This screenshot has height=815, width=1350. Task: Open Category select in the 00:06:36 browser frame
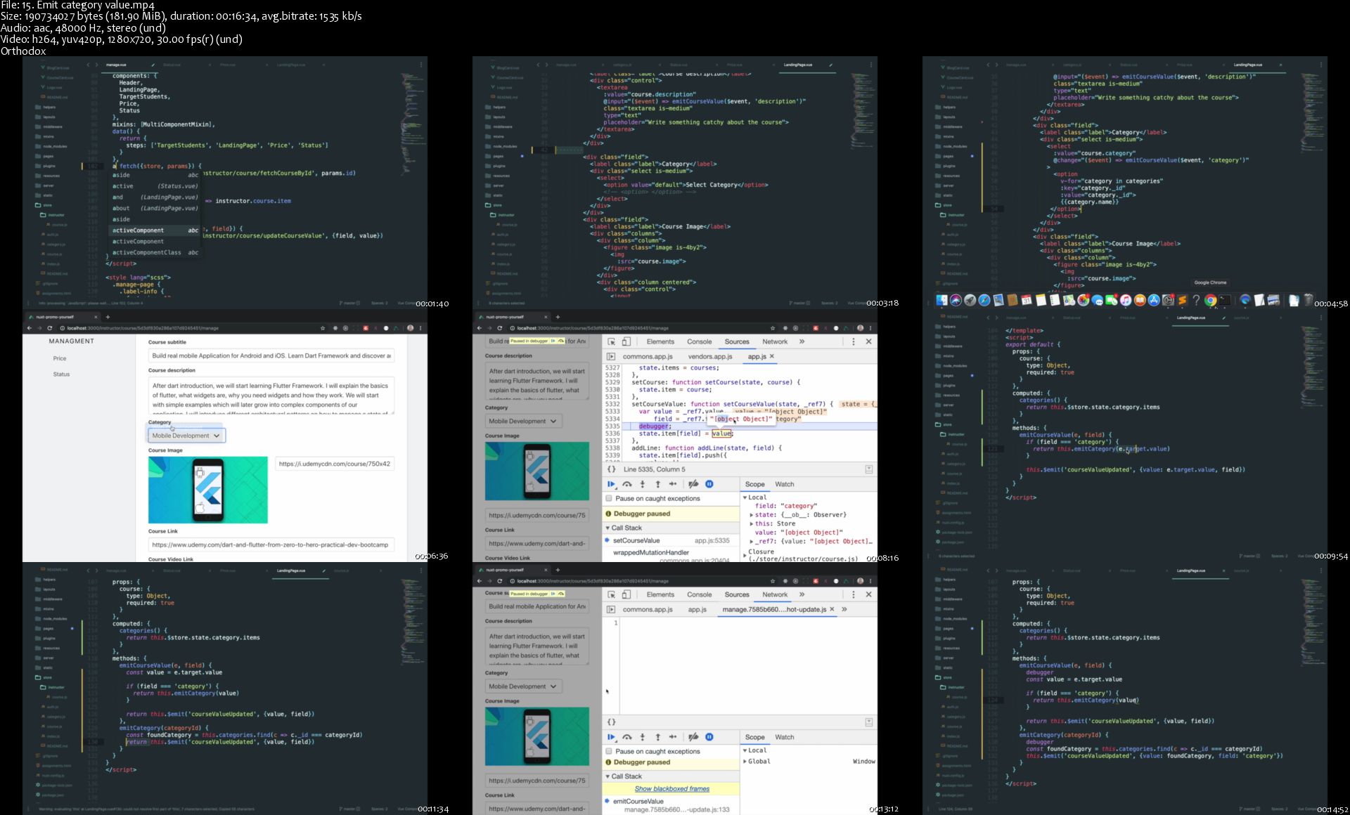pyautogui.click(x=186, y=436)
